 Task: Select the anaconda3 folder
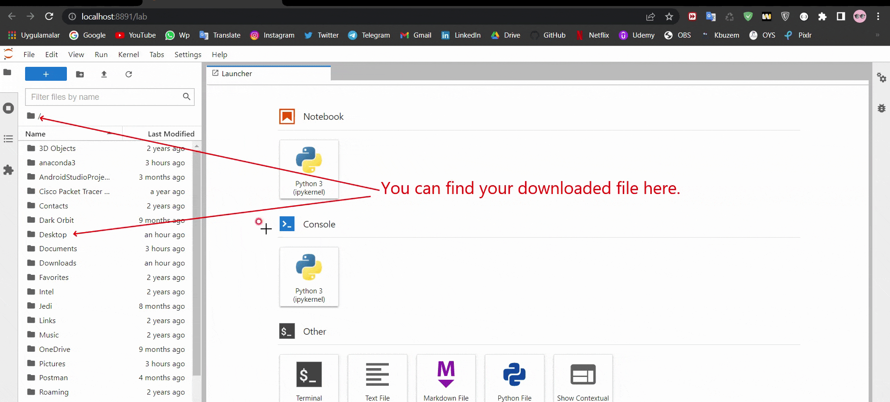point(106,163)
